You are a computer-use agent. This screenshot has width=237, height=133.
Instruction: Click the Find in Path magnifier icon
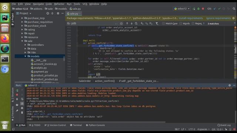pos(136,24)
